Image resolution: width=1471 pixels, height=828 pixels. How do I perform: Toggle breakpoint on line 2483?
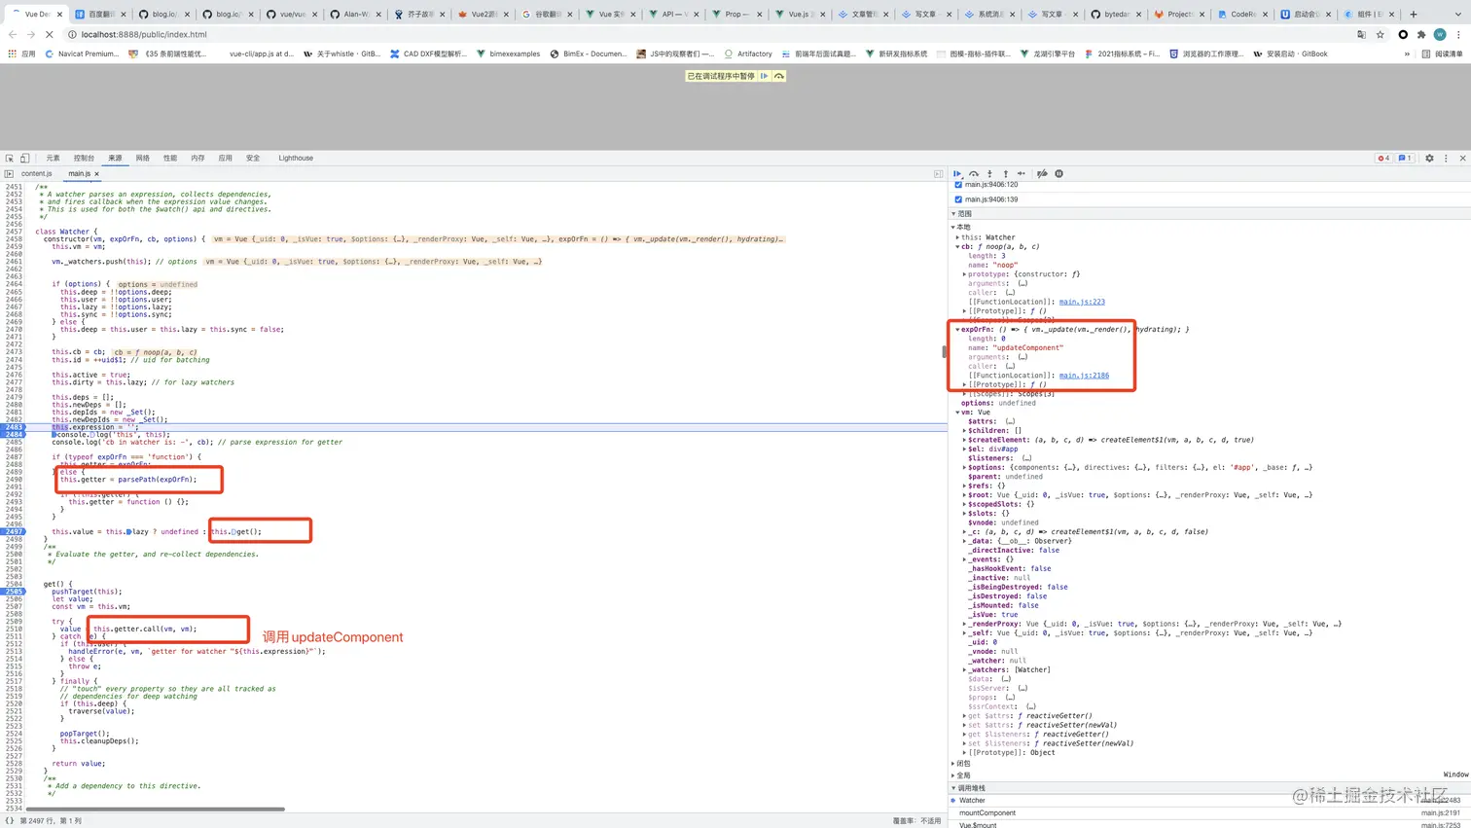(13, 427)
